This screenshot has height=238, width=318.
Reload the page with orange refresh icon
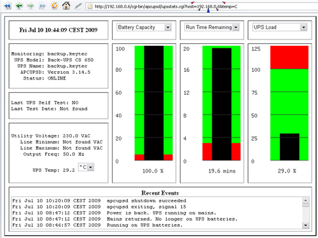coord(55,6)
